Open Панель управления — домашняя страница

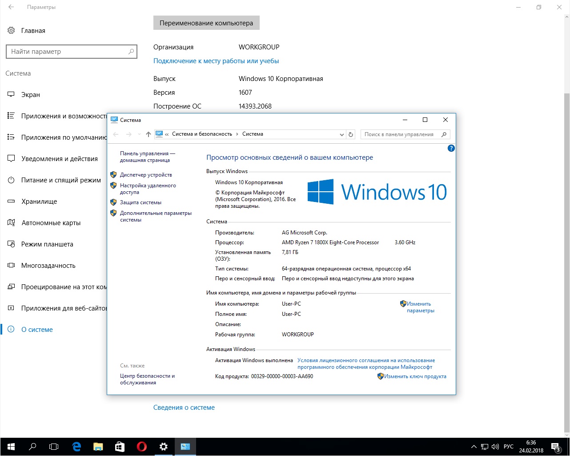coord(148,157)
